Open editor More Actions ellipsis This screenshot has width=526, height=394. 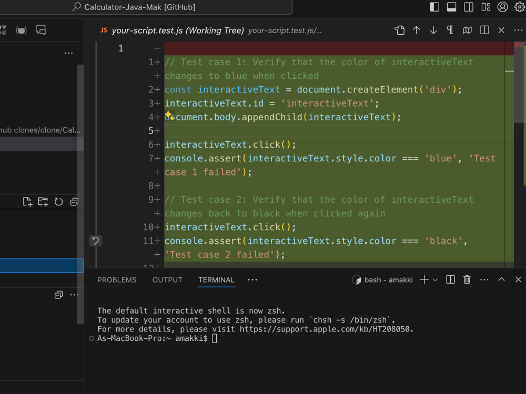click(518, 30)
